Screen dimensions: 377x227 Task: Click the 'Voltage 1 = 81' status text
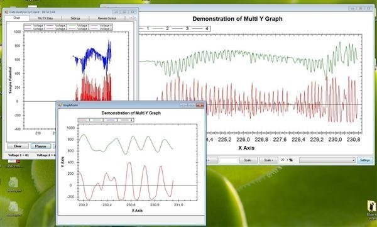pos(18,155)
